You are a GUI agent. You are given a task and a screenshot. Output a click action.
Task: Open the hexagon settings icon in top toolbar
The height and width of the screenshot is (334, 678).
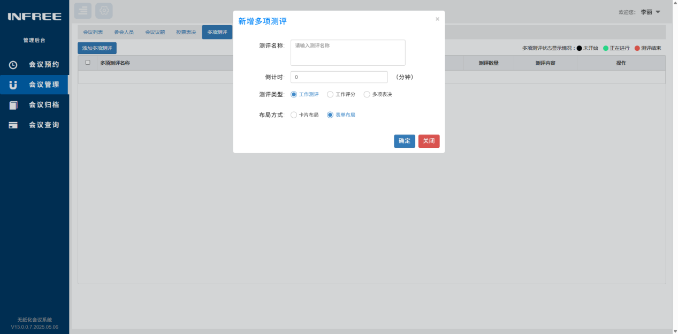[104, 11]
